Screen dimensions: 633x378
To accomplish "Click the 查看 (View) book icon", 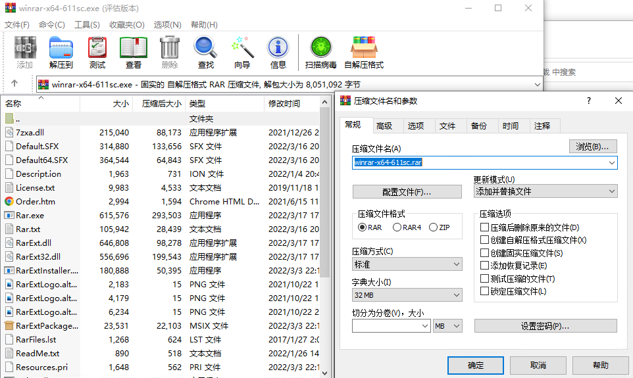I will [x=134, y=47].
